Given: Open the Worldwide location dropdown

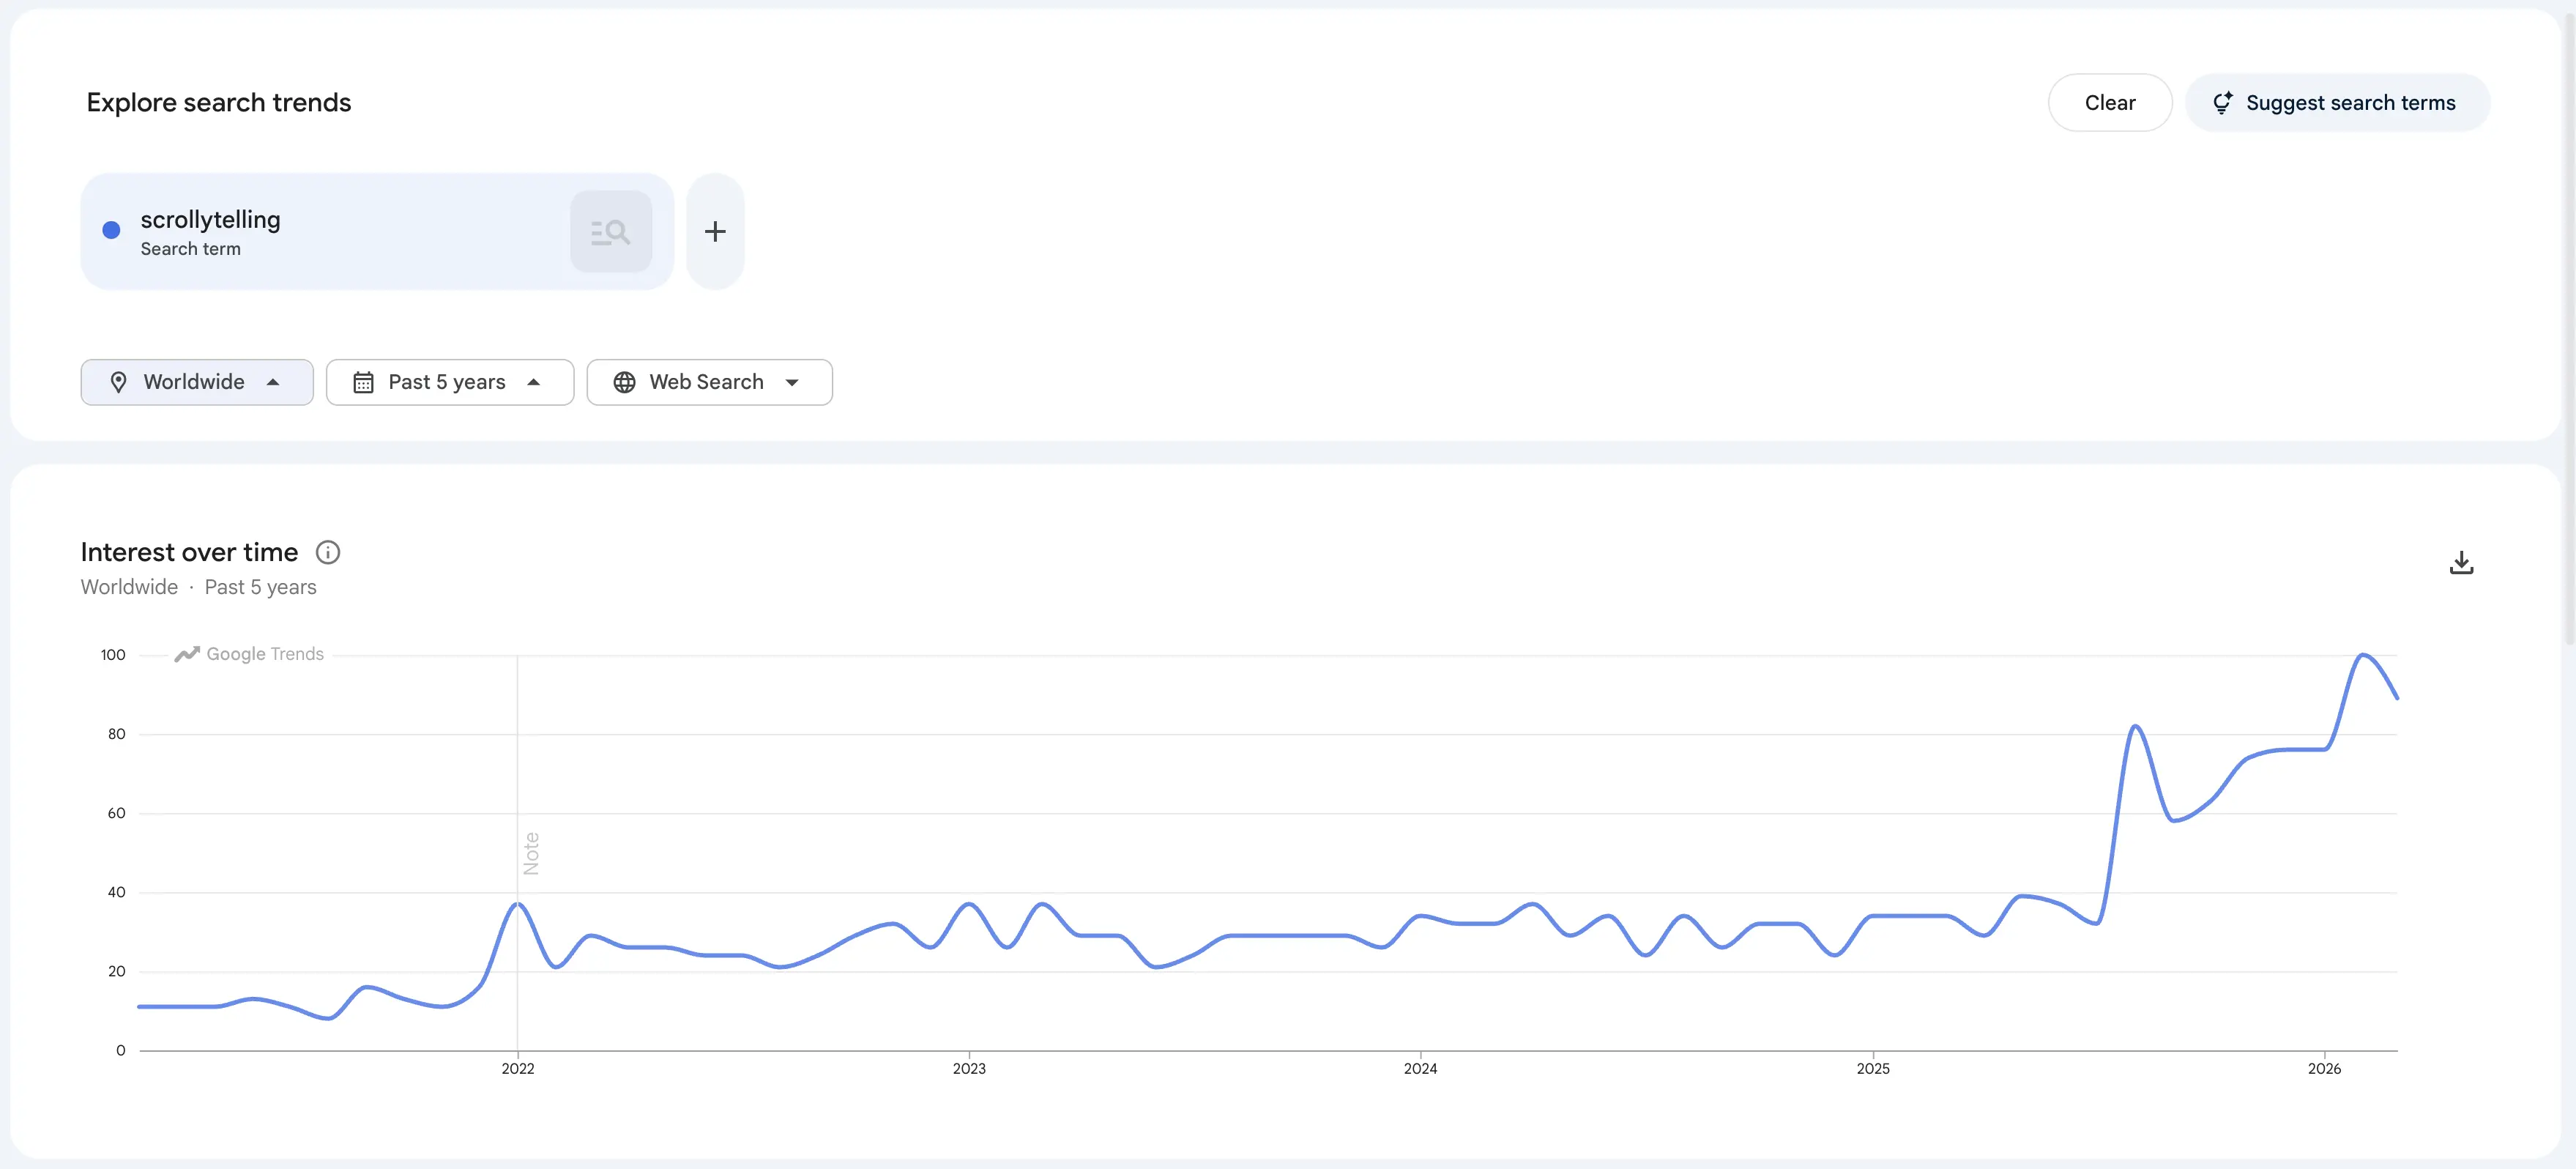Looking at the screenshot, I should click(197, 382).
